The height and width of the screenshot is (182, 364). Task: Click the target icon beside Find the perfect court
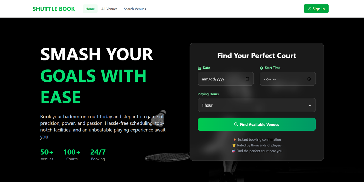click(233, 151)
